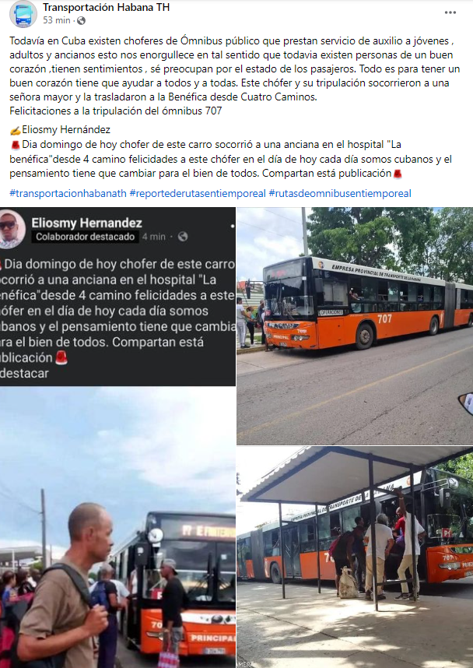Click the 53 min post timestamp
The width and height of the screenshot is (473, 668).
pyautogui.click(x=57, y=20)
